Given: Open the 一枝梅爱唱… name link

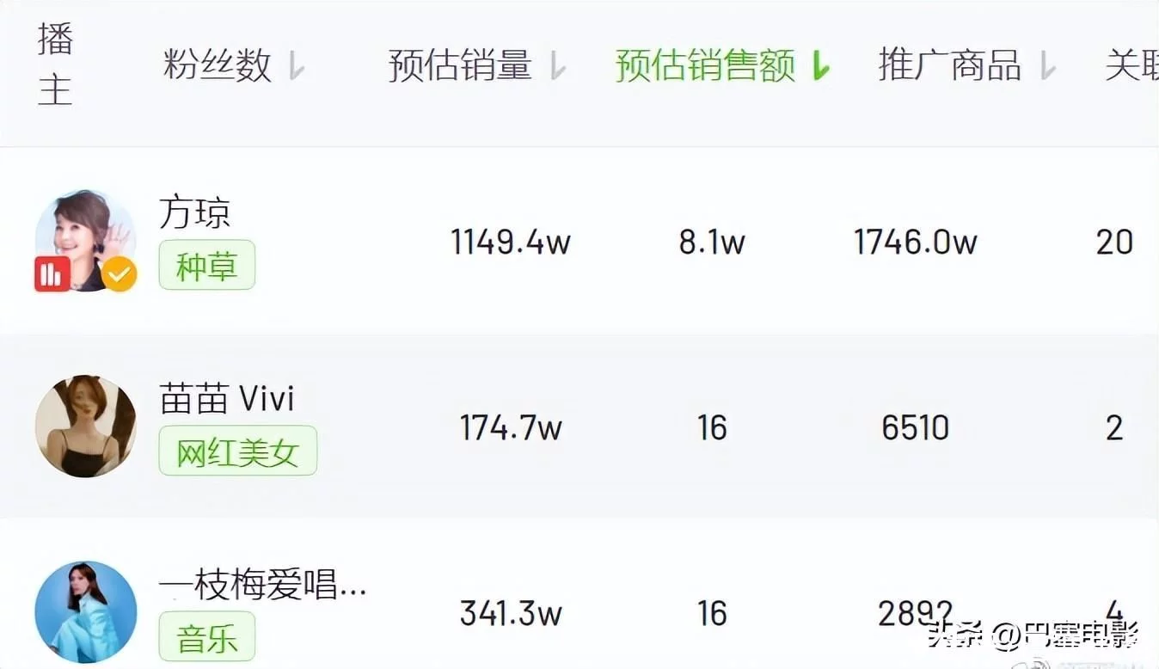Looking at the screenshot, I should 263,585.
